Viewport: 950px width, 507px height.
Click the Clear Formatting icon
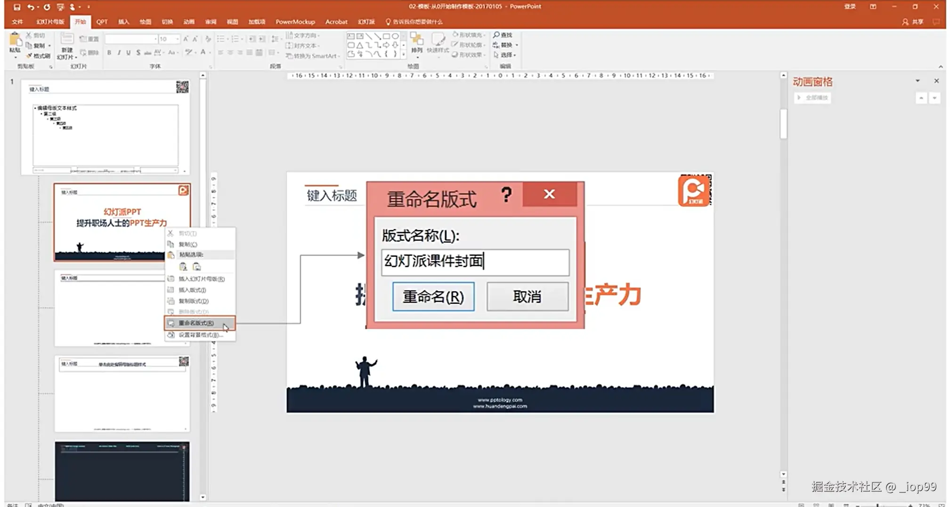coord(208,39)
